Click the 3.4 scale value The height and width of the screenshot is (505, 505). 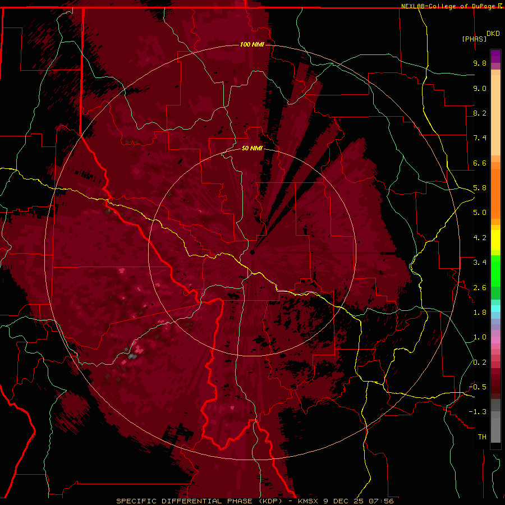click(480, 263)
